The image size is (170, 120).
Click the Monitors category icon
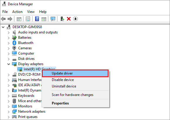tap(14, 107)
